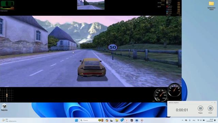The width and height of the screenshot is (218, 123).
Task: Click the yellow sports car
Action: click(x=91, y=68)
